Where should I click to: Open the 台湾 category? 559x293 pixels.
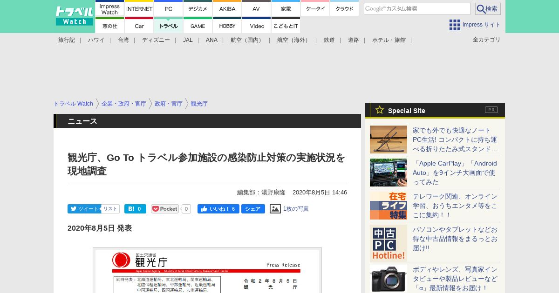pos(123,40)
